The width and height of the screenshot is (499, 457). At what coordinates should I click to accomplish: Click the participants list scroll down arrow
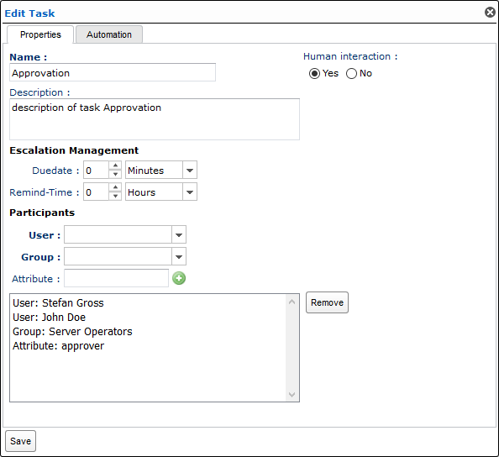tap(292, 395)
